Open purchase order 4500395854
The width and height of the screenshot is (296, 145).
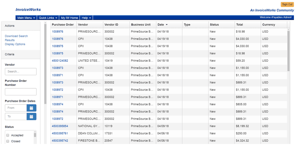[x=60, y=126]
